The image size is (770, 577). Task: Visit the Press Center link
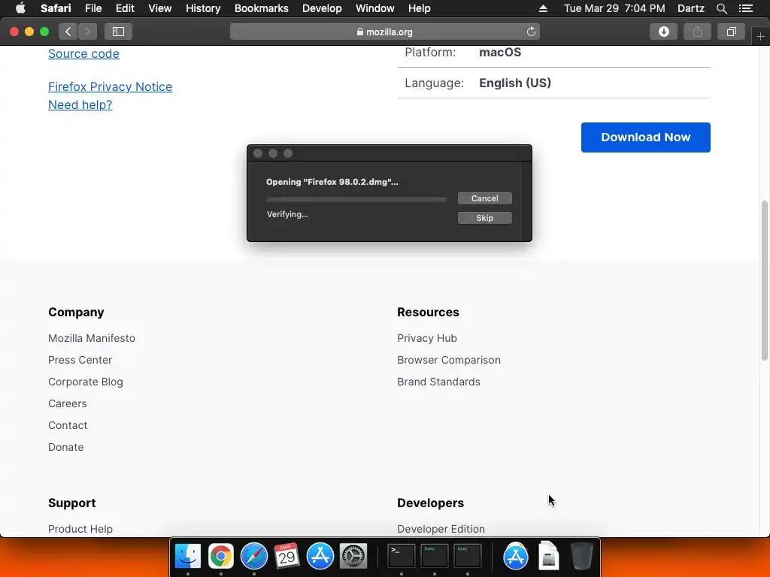(x=80, y=360)
